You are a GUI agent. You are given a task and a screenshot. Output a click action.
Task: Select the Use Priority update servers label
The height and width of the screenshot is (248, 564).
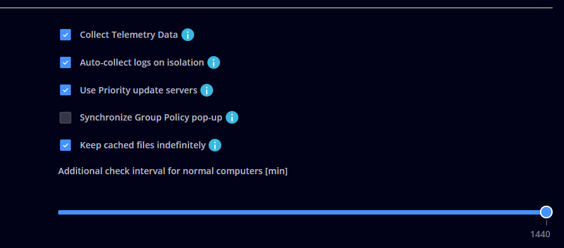coord(138,90)
